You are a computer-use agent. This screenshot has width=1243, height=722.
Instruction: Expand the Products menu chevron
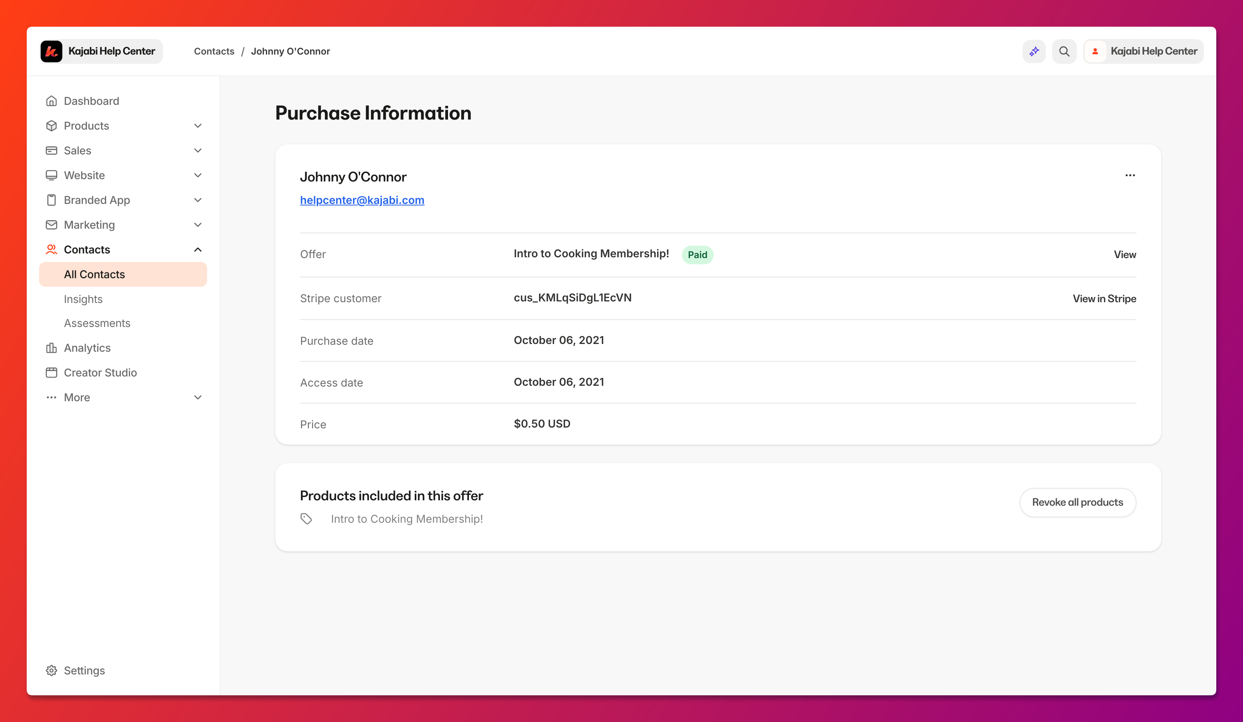click(198, 126)
